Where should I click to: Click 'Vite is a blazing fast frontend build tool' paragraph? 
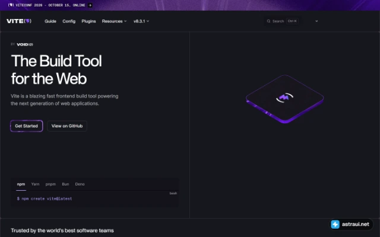coord(65,100)
